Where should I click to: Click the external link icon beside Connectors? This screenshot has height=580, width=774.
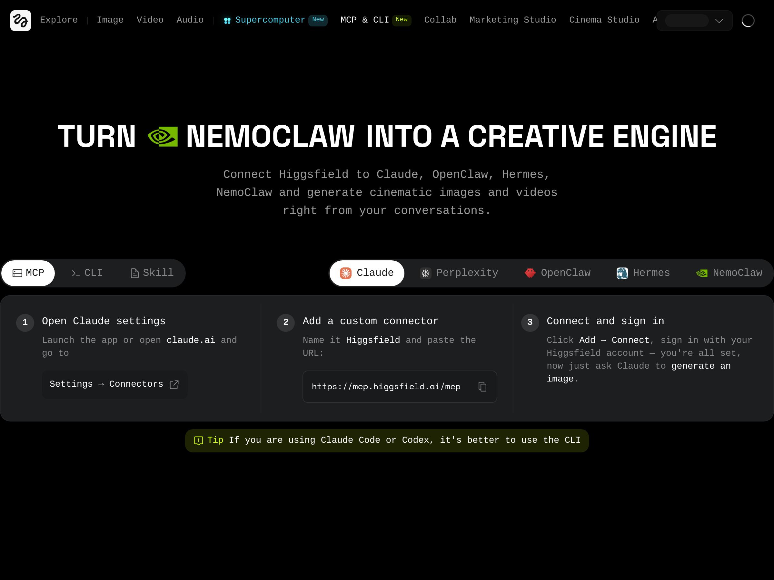click(174, 384)
